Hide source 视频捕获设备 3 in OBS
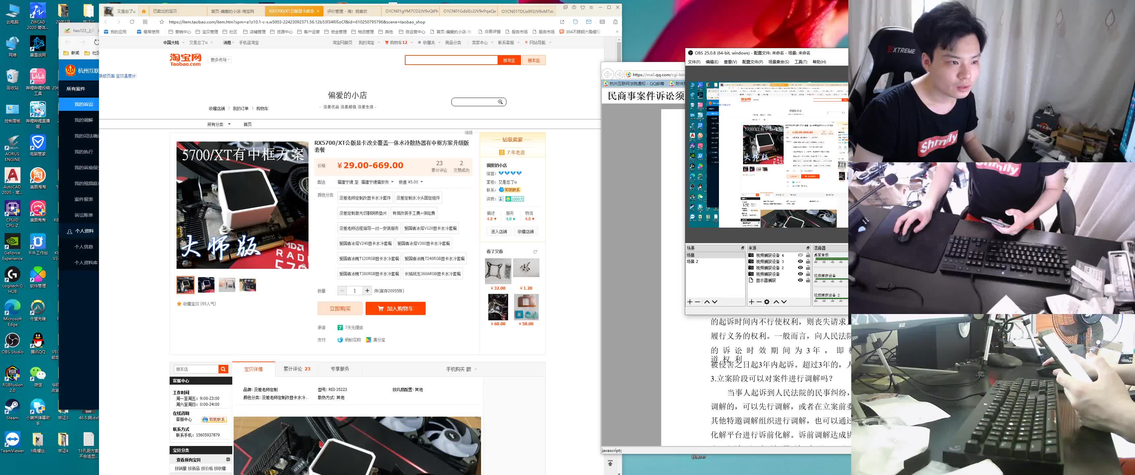The image size is (1135, 475). [x=800, y=261]
